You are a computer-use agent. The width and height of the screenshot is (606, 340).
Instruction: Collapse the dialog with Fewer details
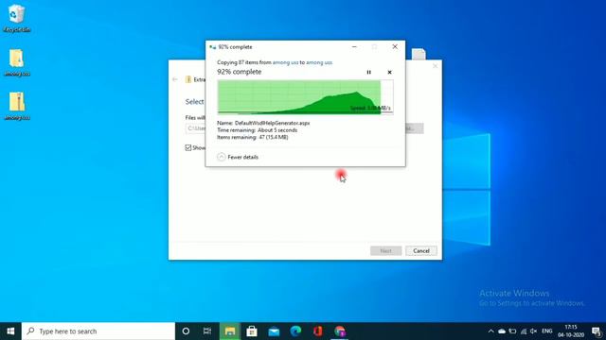click(x=238, y=157)
